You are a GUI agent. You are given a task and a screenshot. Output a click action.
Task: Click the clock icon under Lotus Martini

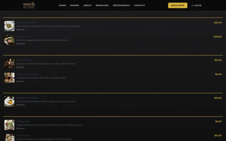point(17,67)
